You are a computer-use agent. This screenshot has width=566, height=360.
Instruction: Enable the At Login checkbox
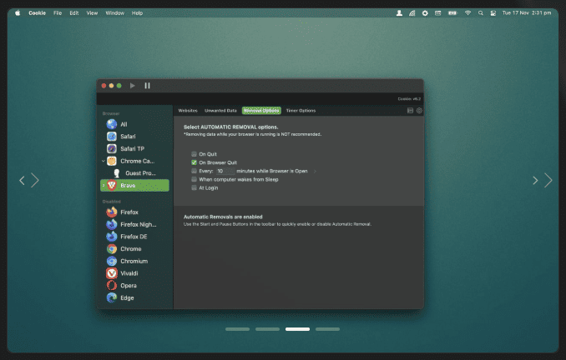click(x=194, y=187)
